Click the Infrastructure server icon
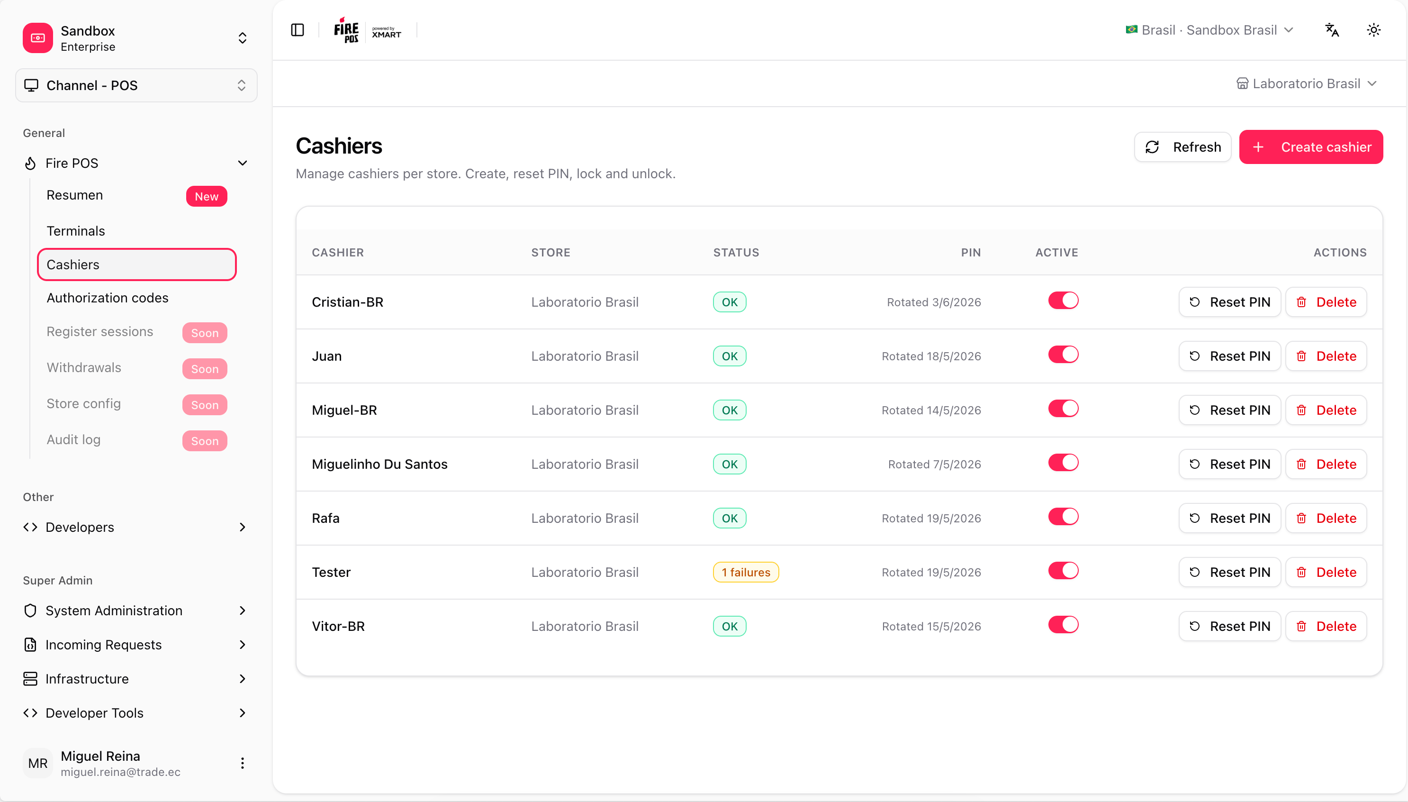 (x=30, y=679)
